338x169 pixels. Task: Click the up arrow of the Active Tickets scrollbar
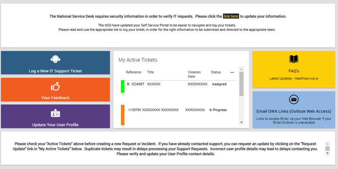point(241,69)
